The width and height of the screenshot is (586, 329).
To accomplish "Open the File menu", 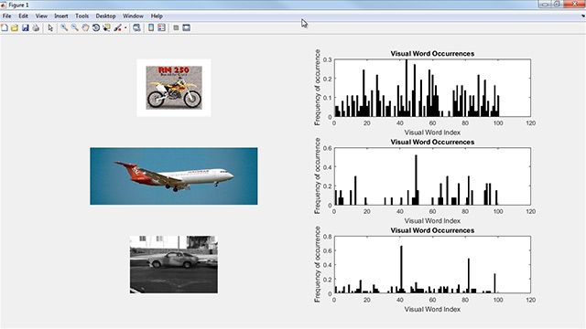I will (6, 16).
